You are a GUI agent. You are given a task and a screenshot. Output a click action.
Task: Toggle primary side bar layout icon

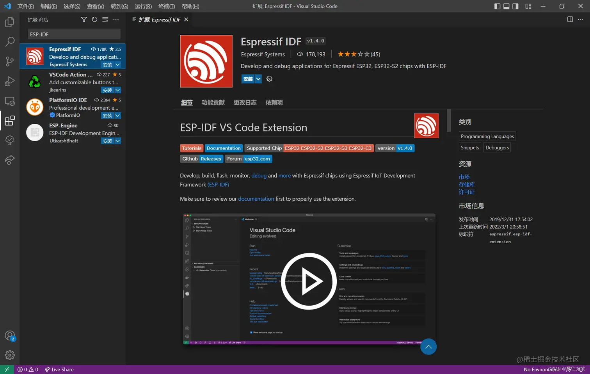497,6
